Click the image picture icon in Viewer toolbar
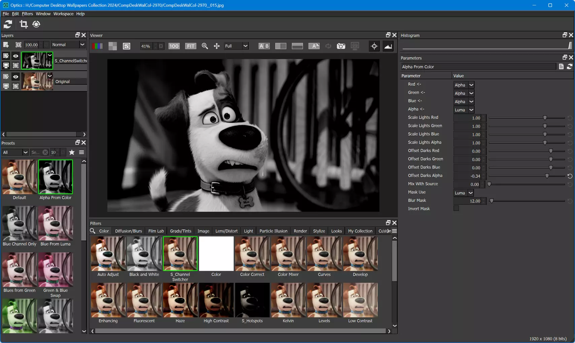 pos(127,46)
